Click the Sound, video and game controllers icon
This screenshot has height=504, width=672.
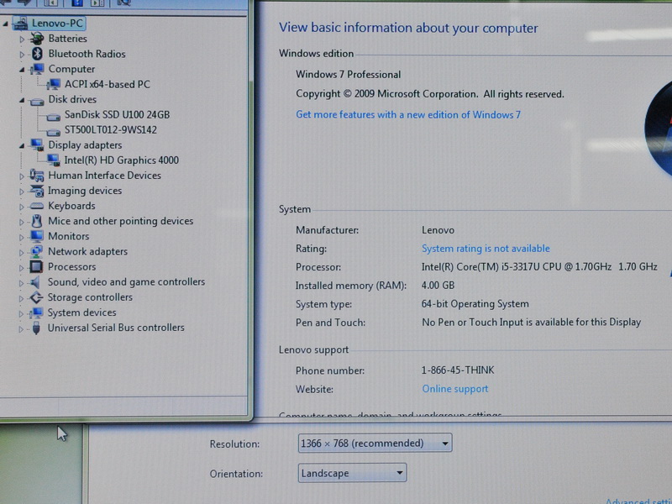35,282
